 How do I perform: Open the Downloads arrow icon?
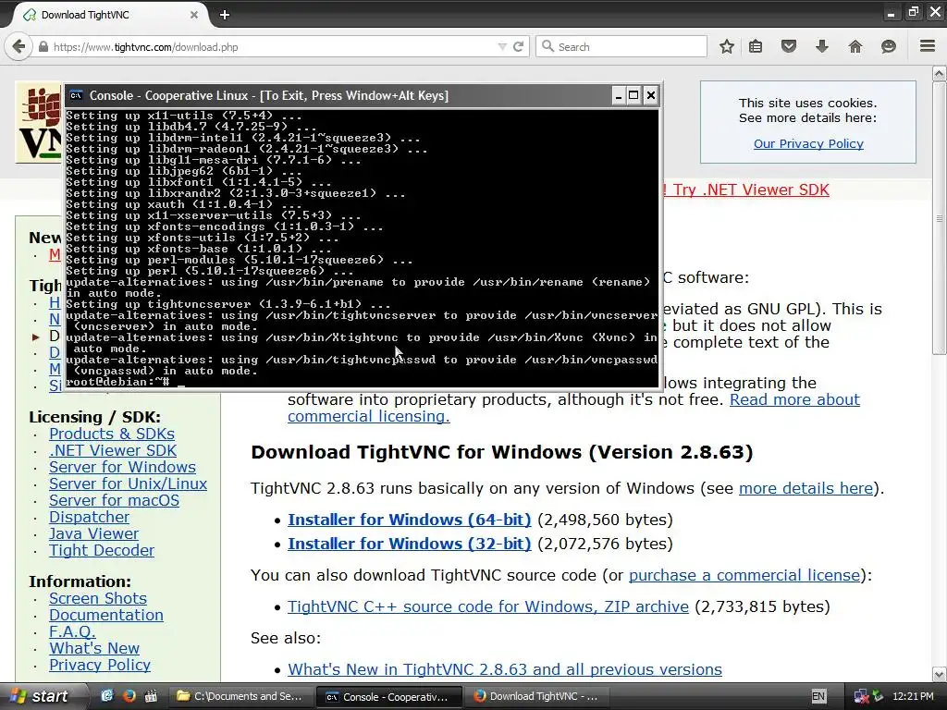(x=822, y=46)
